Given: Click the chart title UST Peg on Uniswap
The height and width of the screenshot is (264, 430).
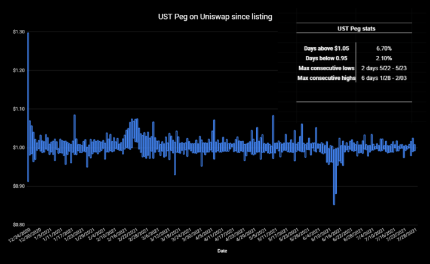Looking at the screenshot, I should 215,17.
